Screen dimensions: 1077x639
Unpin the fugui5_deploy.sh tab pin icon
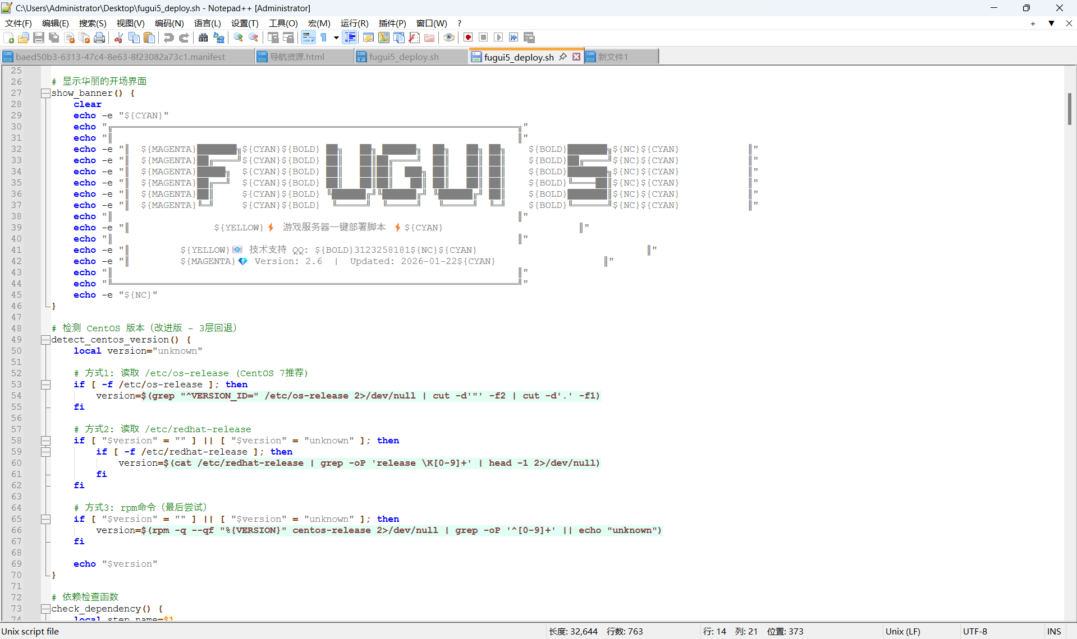click(x=563, y=56)
